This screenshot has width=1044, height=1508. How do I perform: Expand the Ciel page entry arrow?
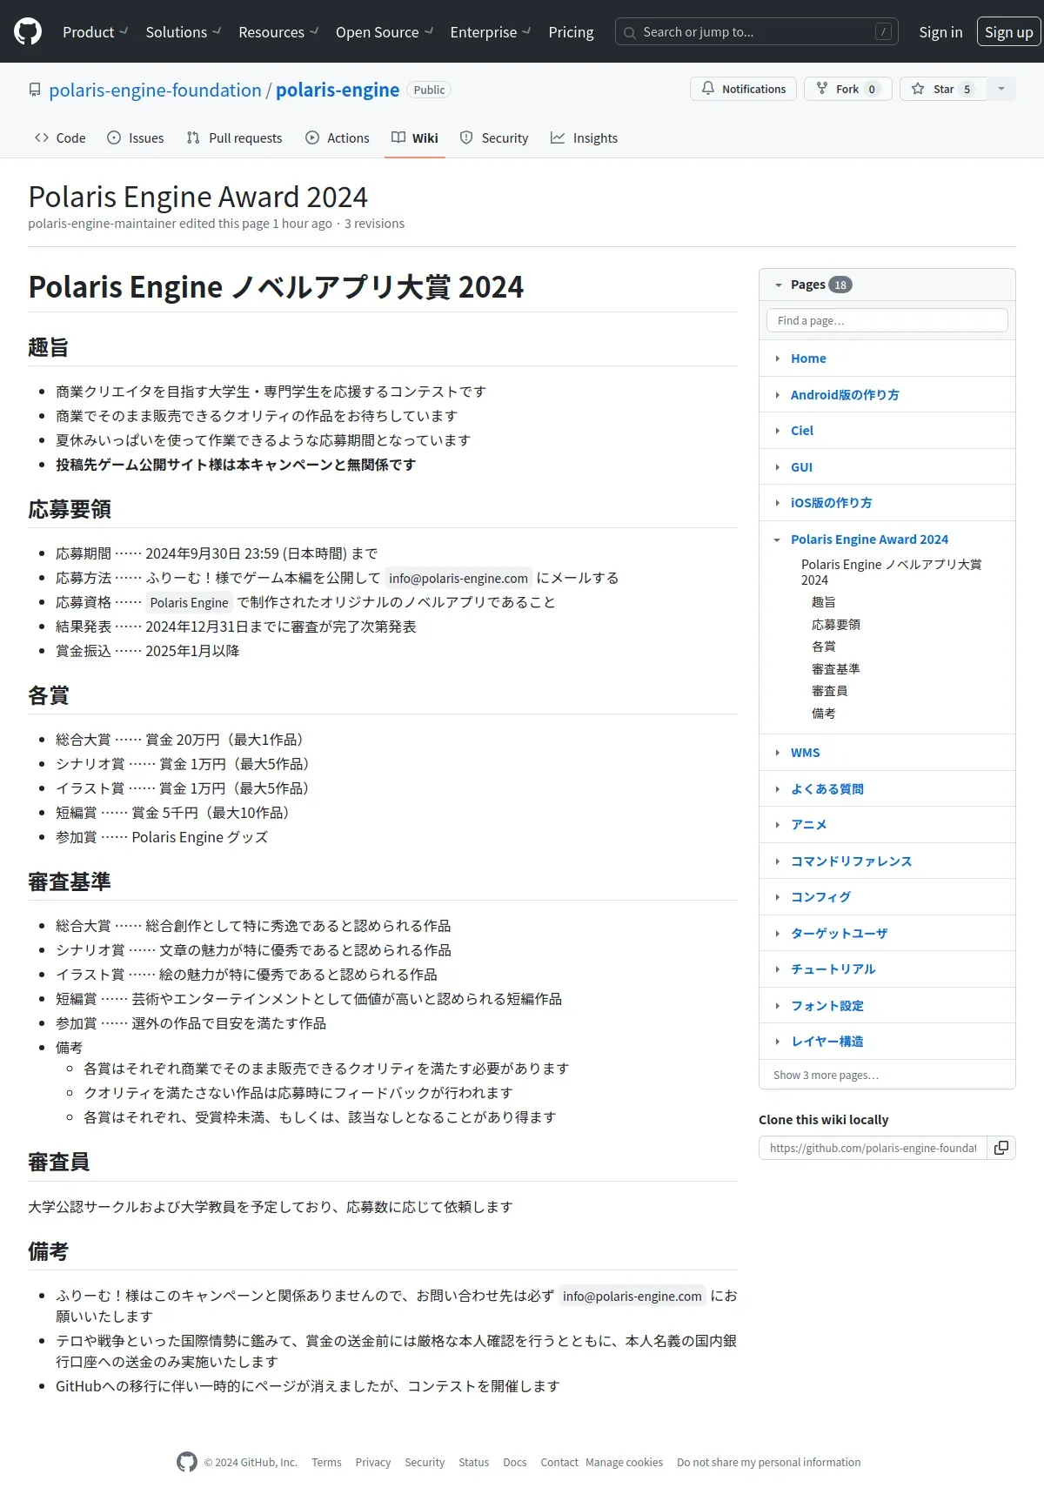pyautogui.click(x=778, y=431)
